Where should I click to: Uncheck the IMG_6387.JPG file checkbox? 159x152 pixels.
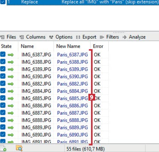click(3, 54)
